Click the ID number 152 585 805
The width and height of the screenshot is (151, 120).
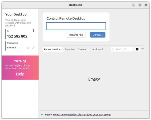coord(17,36)
